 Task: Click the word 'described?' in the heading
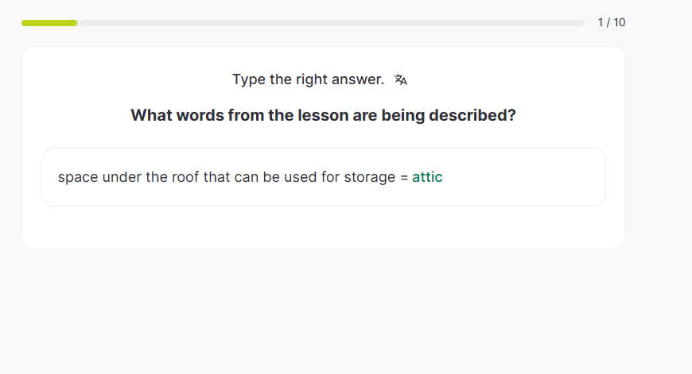click(x=472, y=115)
